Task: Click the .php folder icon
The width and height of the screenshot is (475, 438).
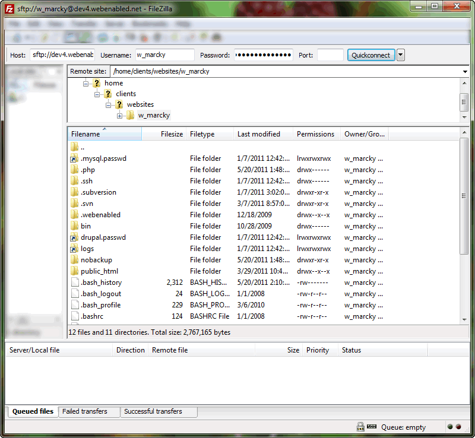Action: [75, 170]
